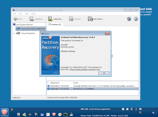Screen dimensions: 158x117
Task: Click the padlock icon on the taskbar
Action: 12,109
